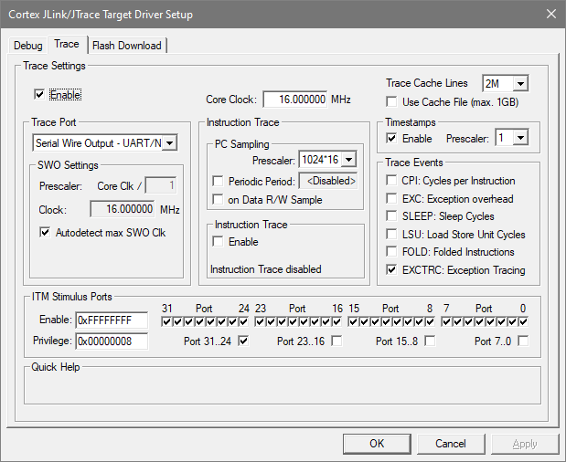Click the ITM Enable 0xFFFFFFFF field
This screenshot has height=462, width=566.
point(112,320)
